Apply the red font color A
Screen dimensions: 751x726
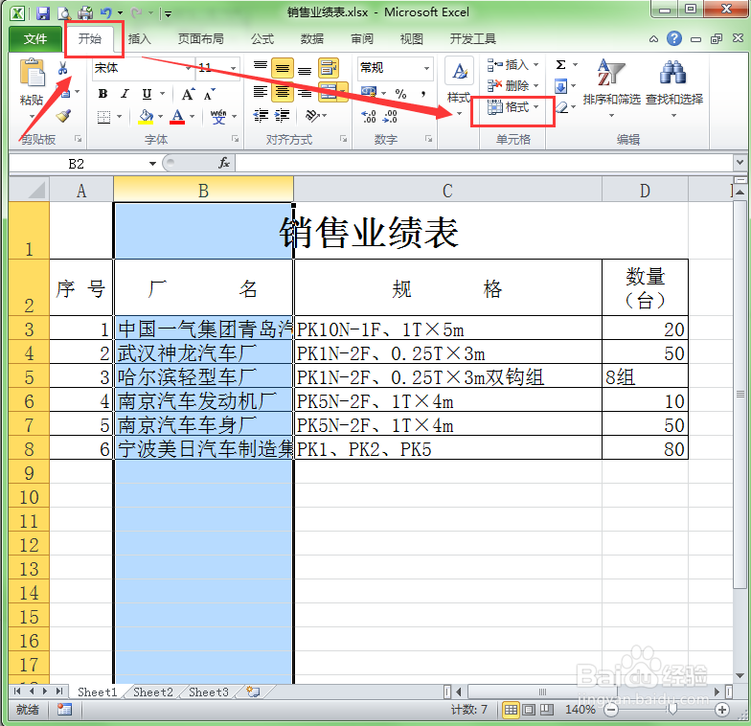pos(177,117)
